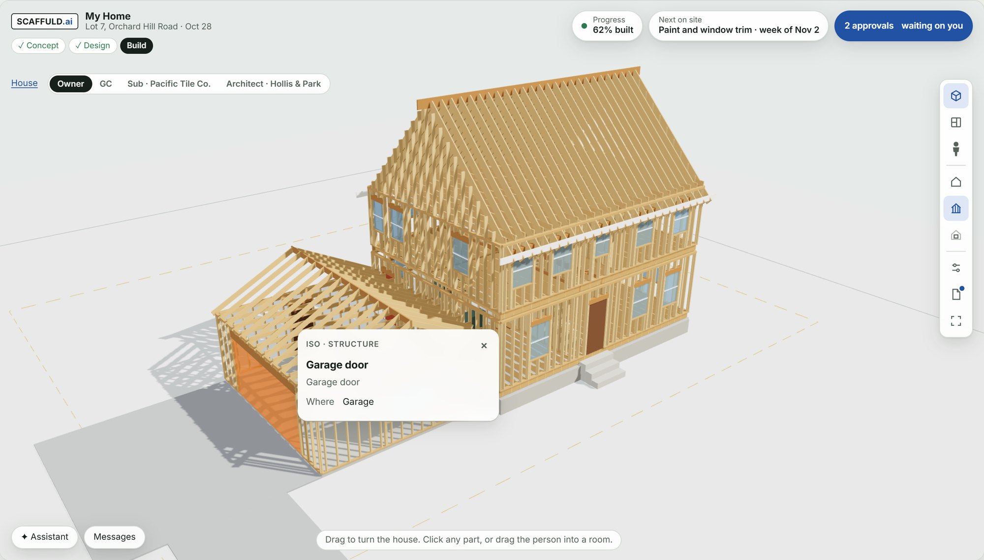Click the 'My Home' project title
The image size is (984, 560).
pyautogui.click(x=108, y=16)
